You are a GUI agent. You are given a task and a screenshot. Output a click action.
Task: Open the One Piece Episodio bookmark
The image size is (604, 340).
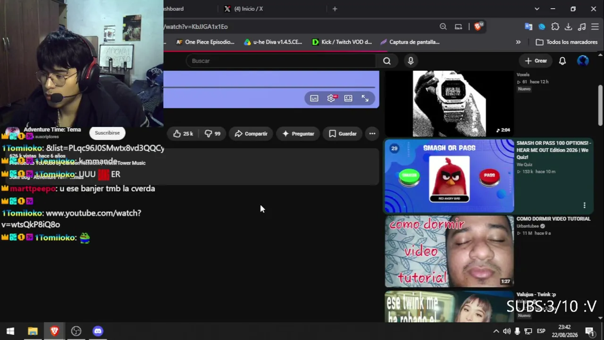point(205,42)
